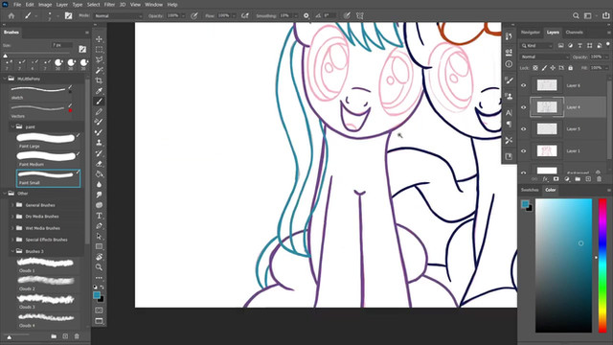Toggle pressure for opacity icon
The image size is (613, 345).
click(193, 15)
